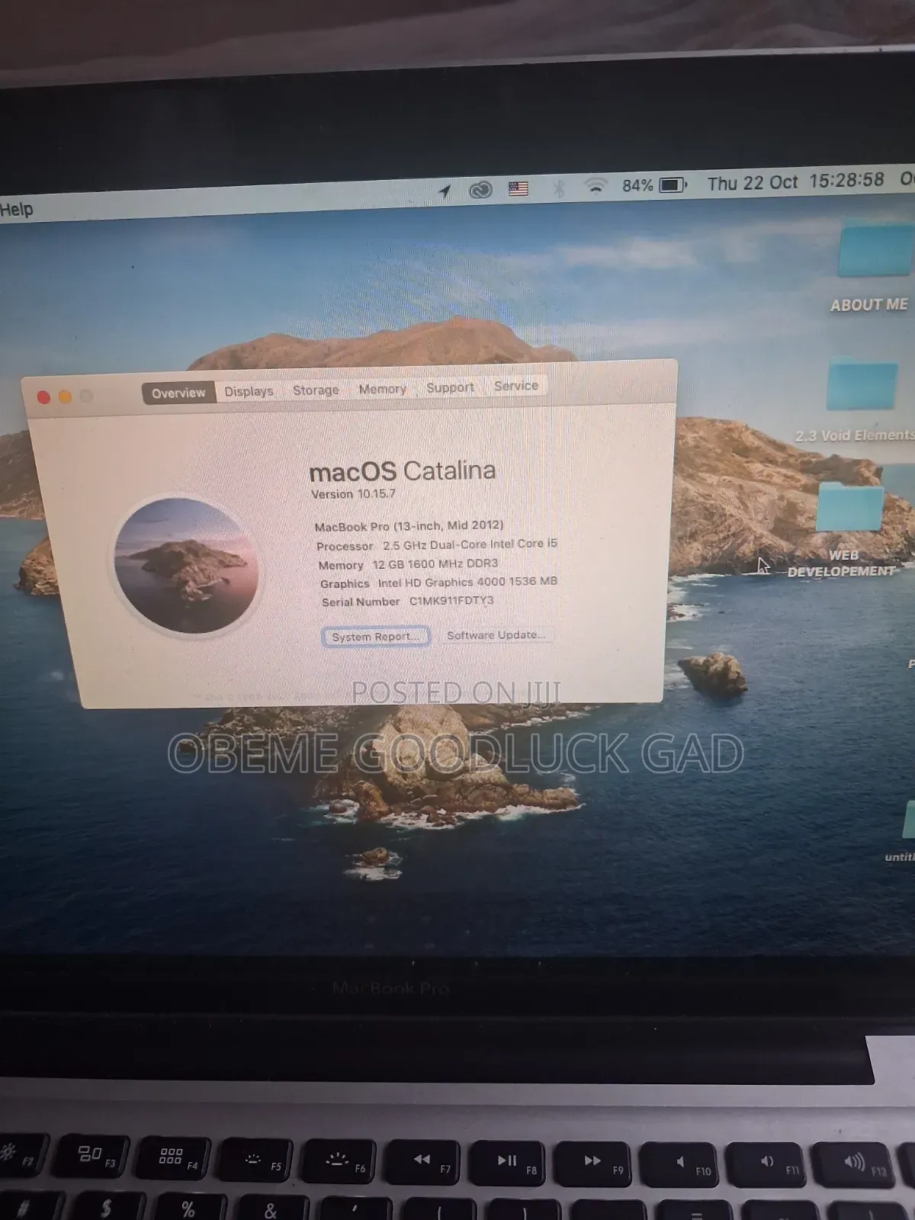Click the macOS Catalina heading

click(403, 471)
